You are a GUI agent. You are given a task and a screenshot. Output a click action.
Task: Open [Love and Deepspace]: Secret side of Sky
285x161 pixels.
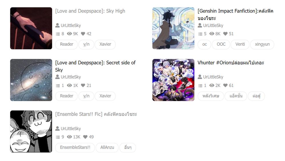(95, 66)
